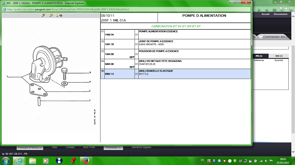The width and height of the screenshot is (295, 165).
Task: Click POMPE ALIMENTATION ESSENCE description
Action: pos(158,32)
